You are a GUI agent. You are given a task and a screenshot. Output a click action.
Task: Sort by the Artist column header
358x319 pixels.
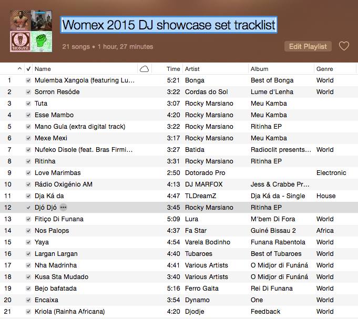pos(192,69)
